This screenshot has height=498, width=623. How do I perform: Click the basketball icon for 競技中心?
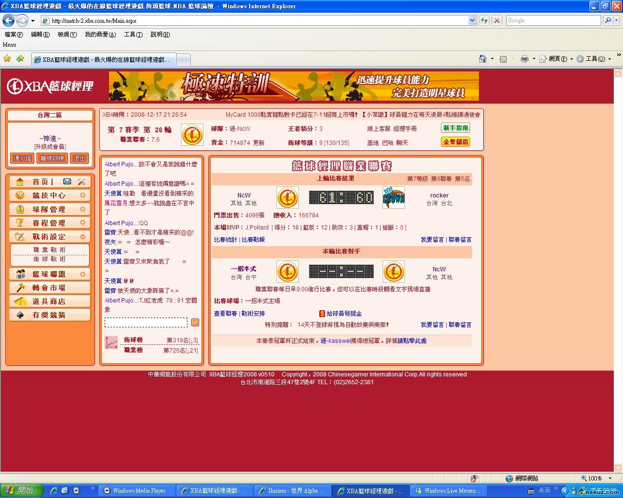(20, 195)
